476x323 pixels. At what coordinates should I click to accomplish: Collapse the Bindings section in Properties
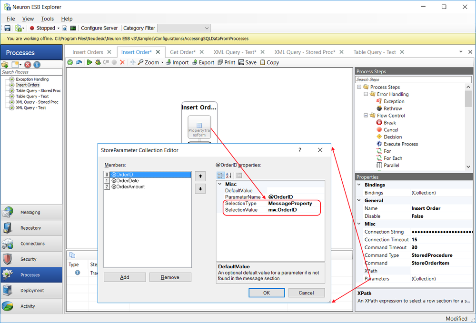(x=359, y=185)
